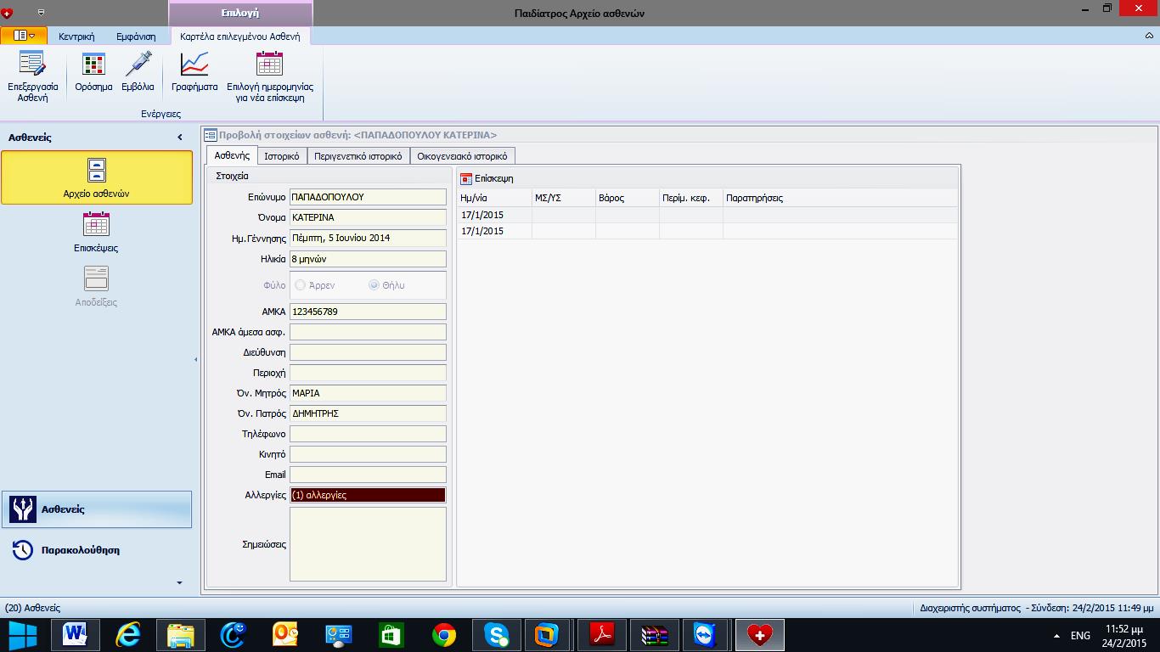Collapse the Ασθενείς sidebar panel arrow
The image size is (1160, 652).
(180, 138)
